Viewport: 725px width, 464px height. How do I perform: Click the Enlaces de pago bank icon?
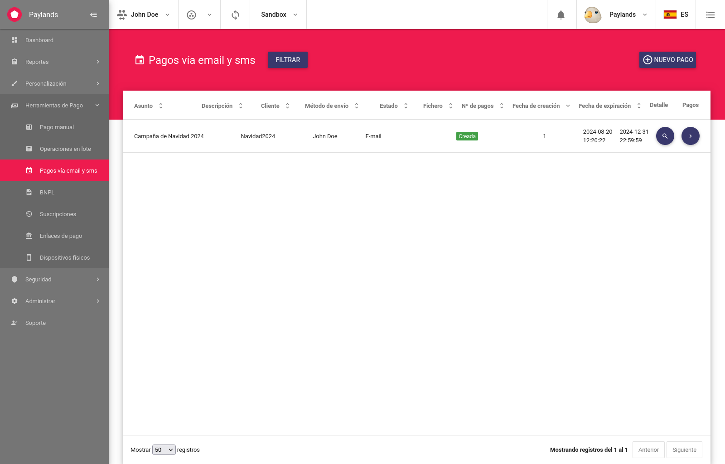pyautogui.click(x=29, y=236)
